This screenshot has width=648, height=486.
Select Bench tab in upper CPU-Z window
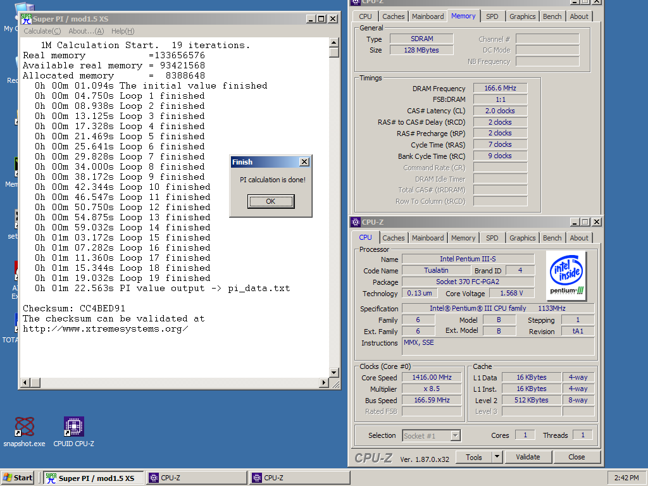(x=552, y=16)
